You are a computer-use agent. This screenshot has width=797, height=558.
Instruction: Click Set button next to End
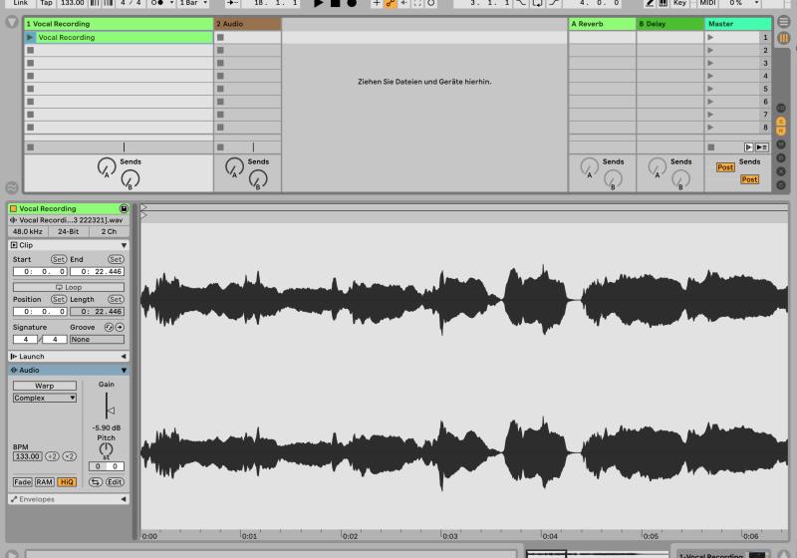116,259
